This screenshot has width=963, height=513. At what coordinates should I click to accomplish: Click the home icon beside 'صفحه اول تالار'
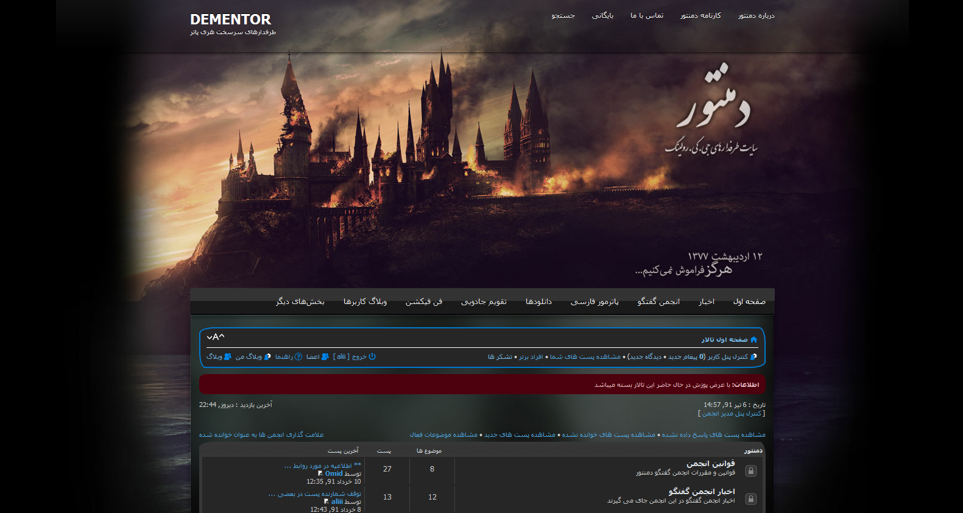pos(753,339)
